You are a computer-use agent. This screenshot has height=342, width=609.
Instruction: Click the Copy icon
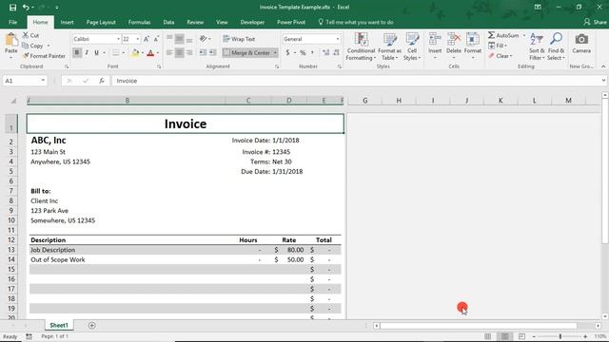pyautogui.click(x=26, y=46)
